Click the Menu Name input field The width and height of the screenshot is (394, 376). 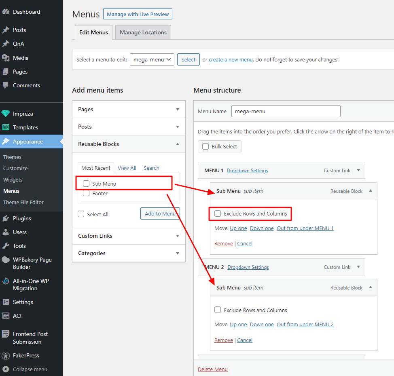pos(286,111)
